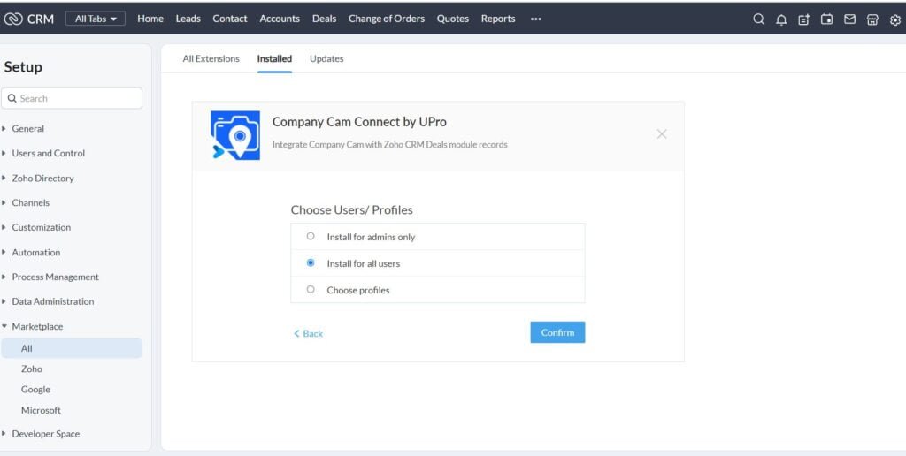906x456 pixels.
Task: Click the Setup search field
Action: click(72, 98)
